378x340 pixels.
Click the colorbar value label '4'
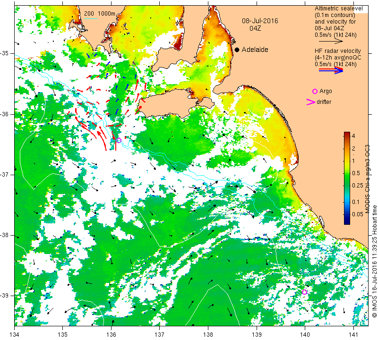(x=353, y=136)
